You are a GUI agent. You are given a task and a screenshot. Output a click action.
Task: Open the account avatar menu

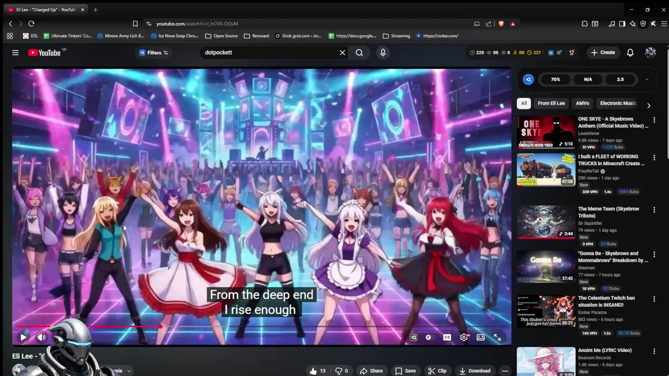(650, 52)
